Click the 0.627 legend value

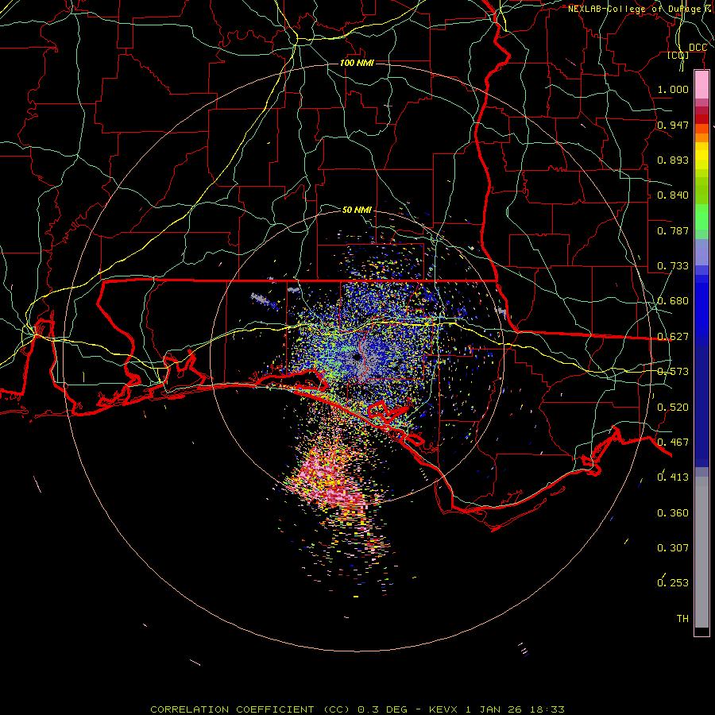click(673, 337)
